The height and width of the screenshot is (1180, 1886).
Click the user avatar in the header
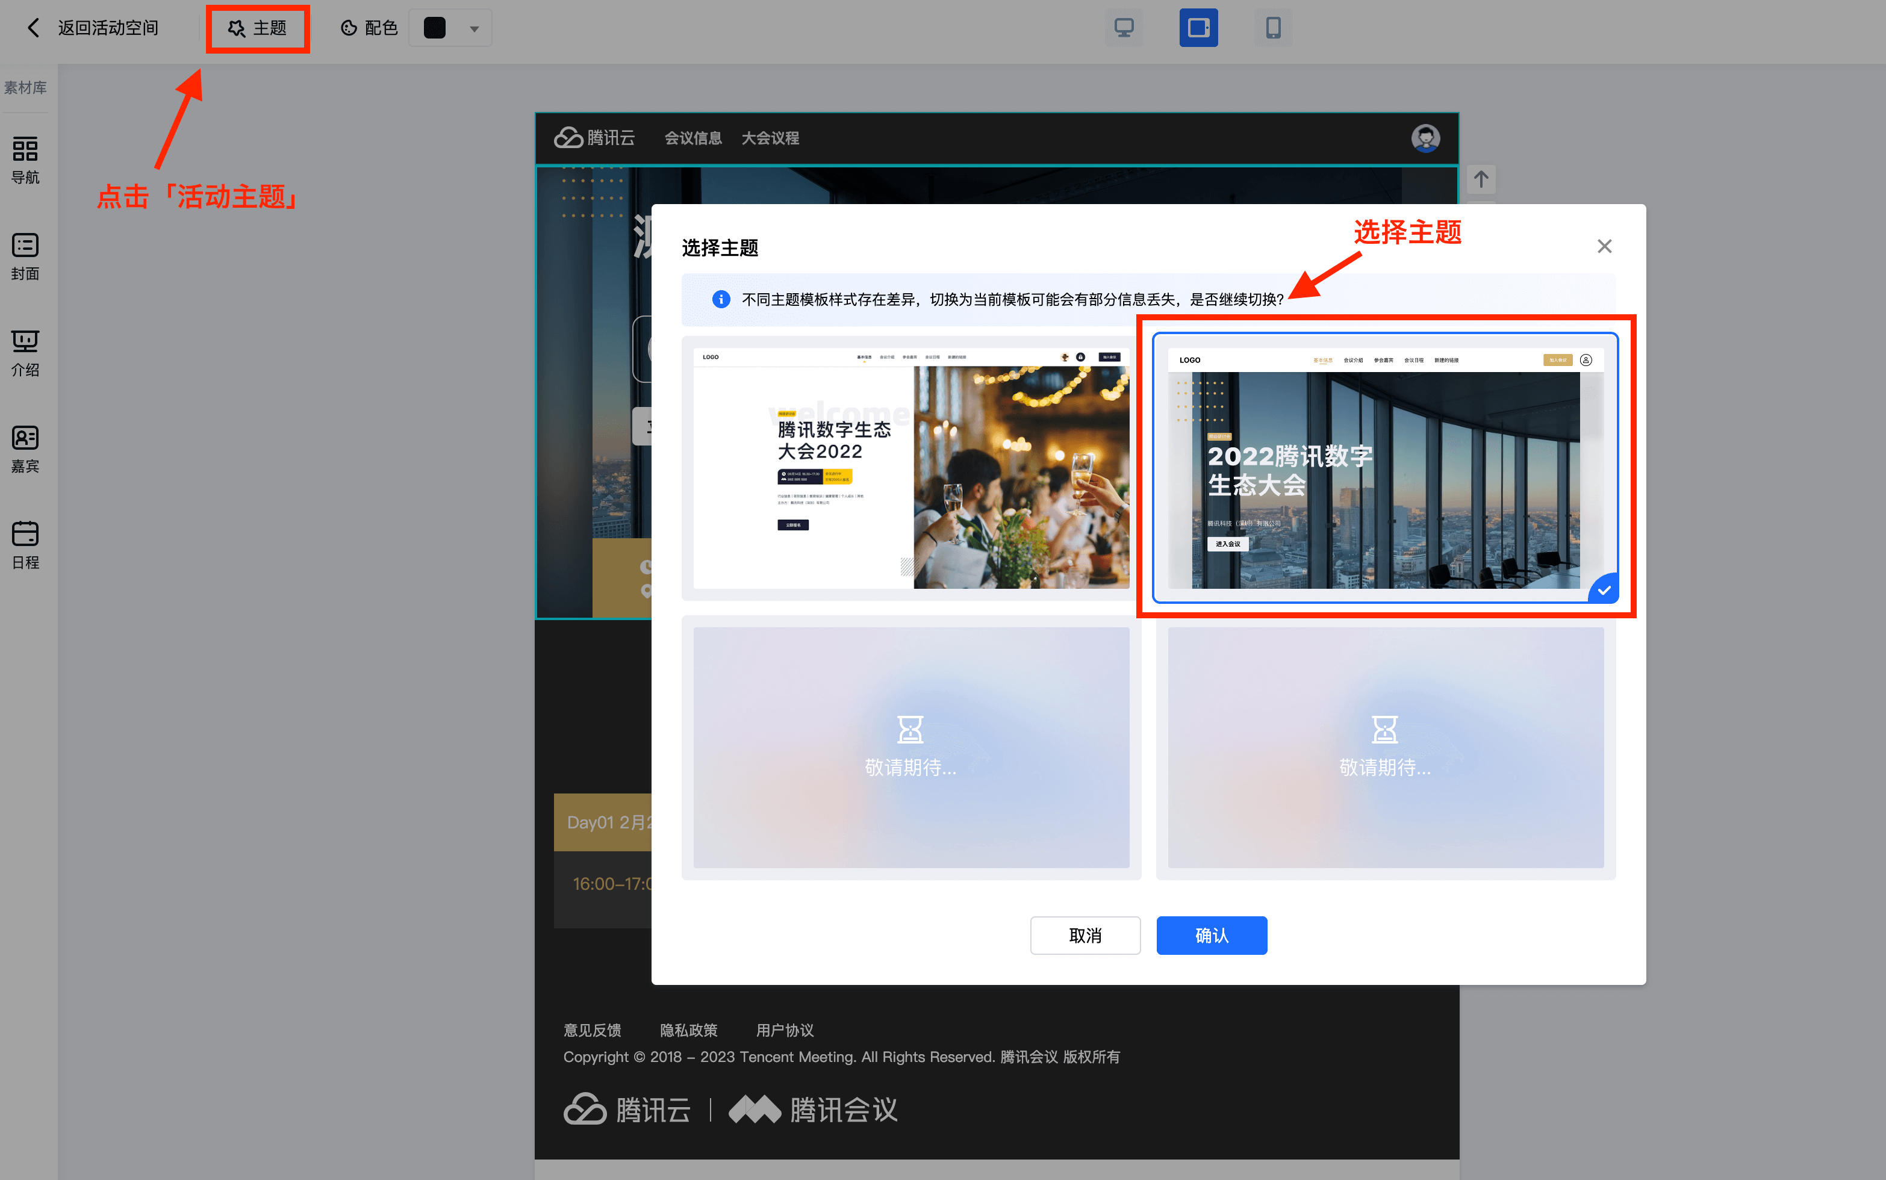point(1425,138)
